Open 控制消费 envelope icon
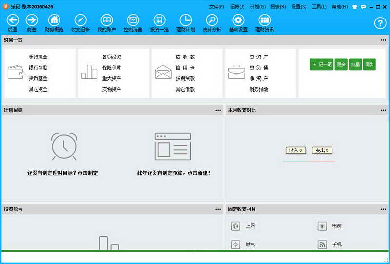 (133, 20)
